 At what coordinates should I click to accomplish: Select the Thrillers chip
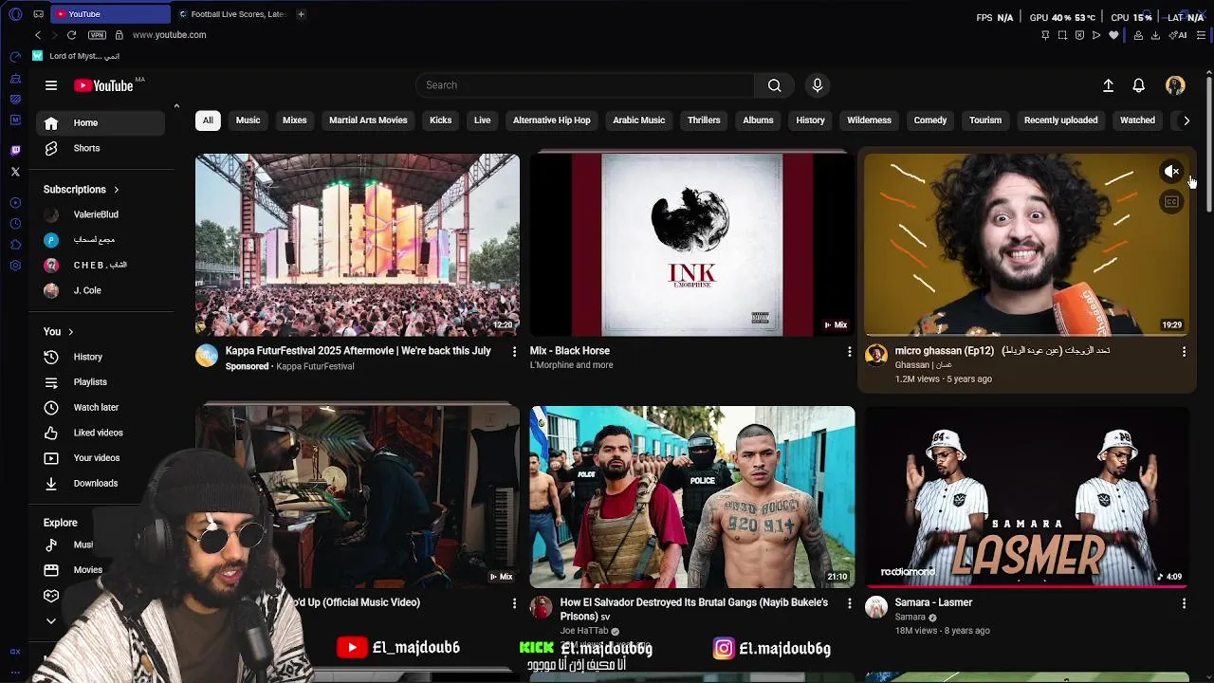(x=704, y=120)
